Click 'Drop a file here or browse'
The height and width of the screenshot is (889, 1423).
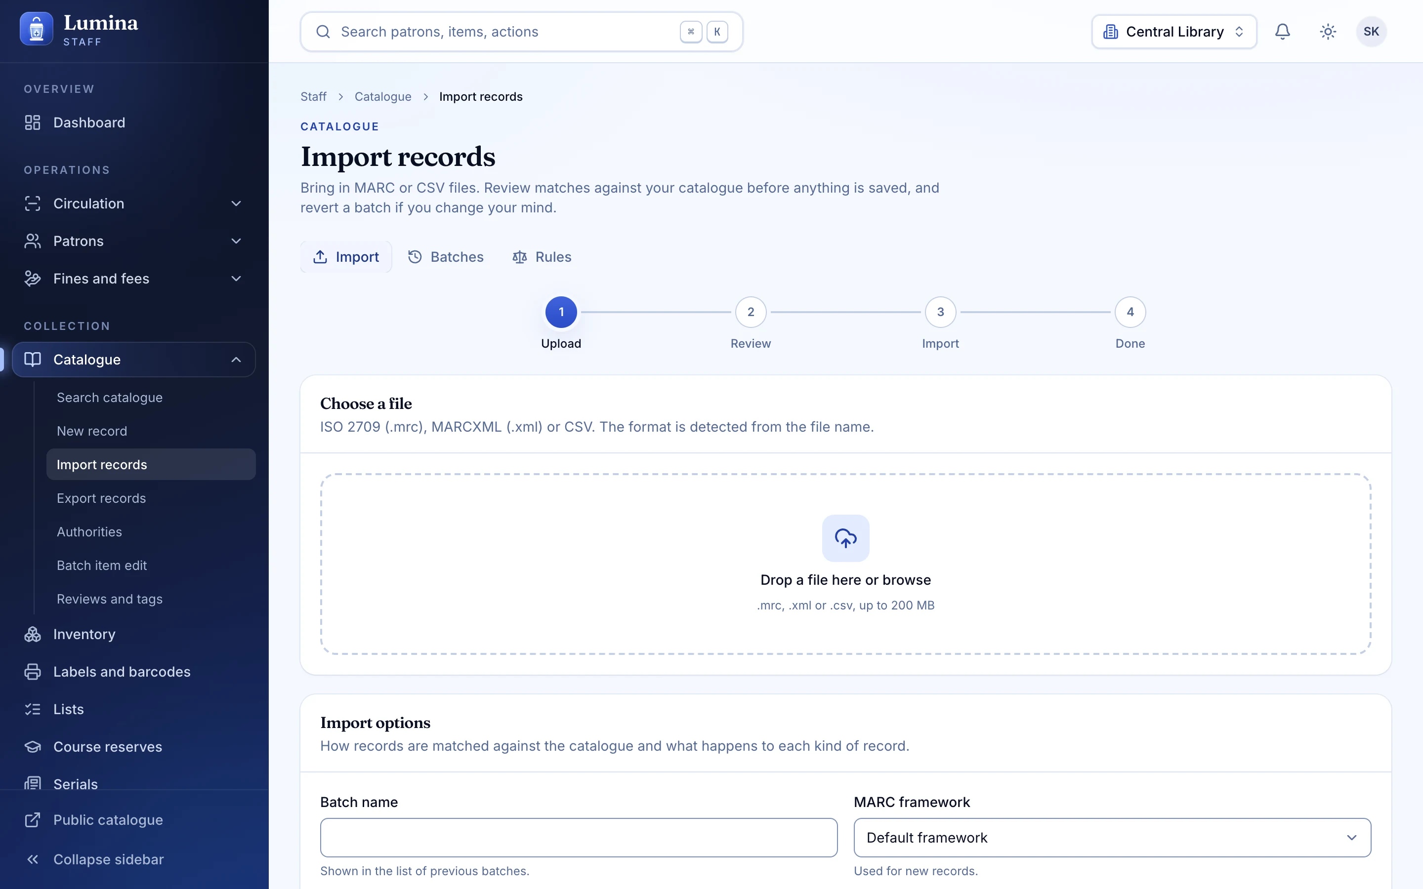click(x=845, y=580)
